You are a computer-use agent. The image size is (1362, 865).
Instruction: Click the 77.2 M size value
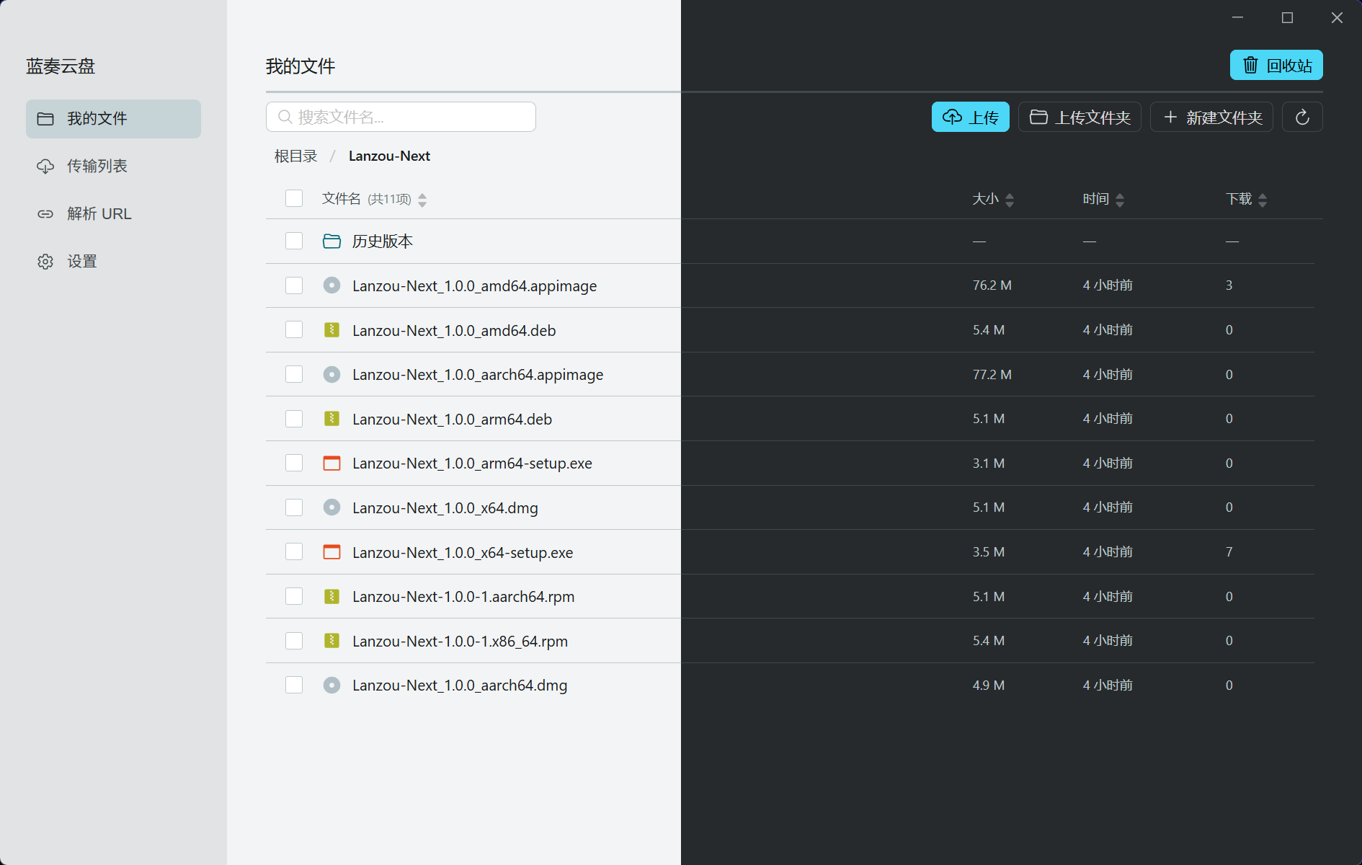tap(992, 375)
